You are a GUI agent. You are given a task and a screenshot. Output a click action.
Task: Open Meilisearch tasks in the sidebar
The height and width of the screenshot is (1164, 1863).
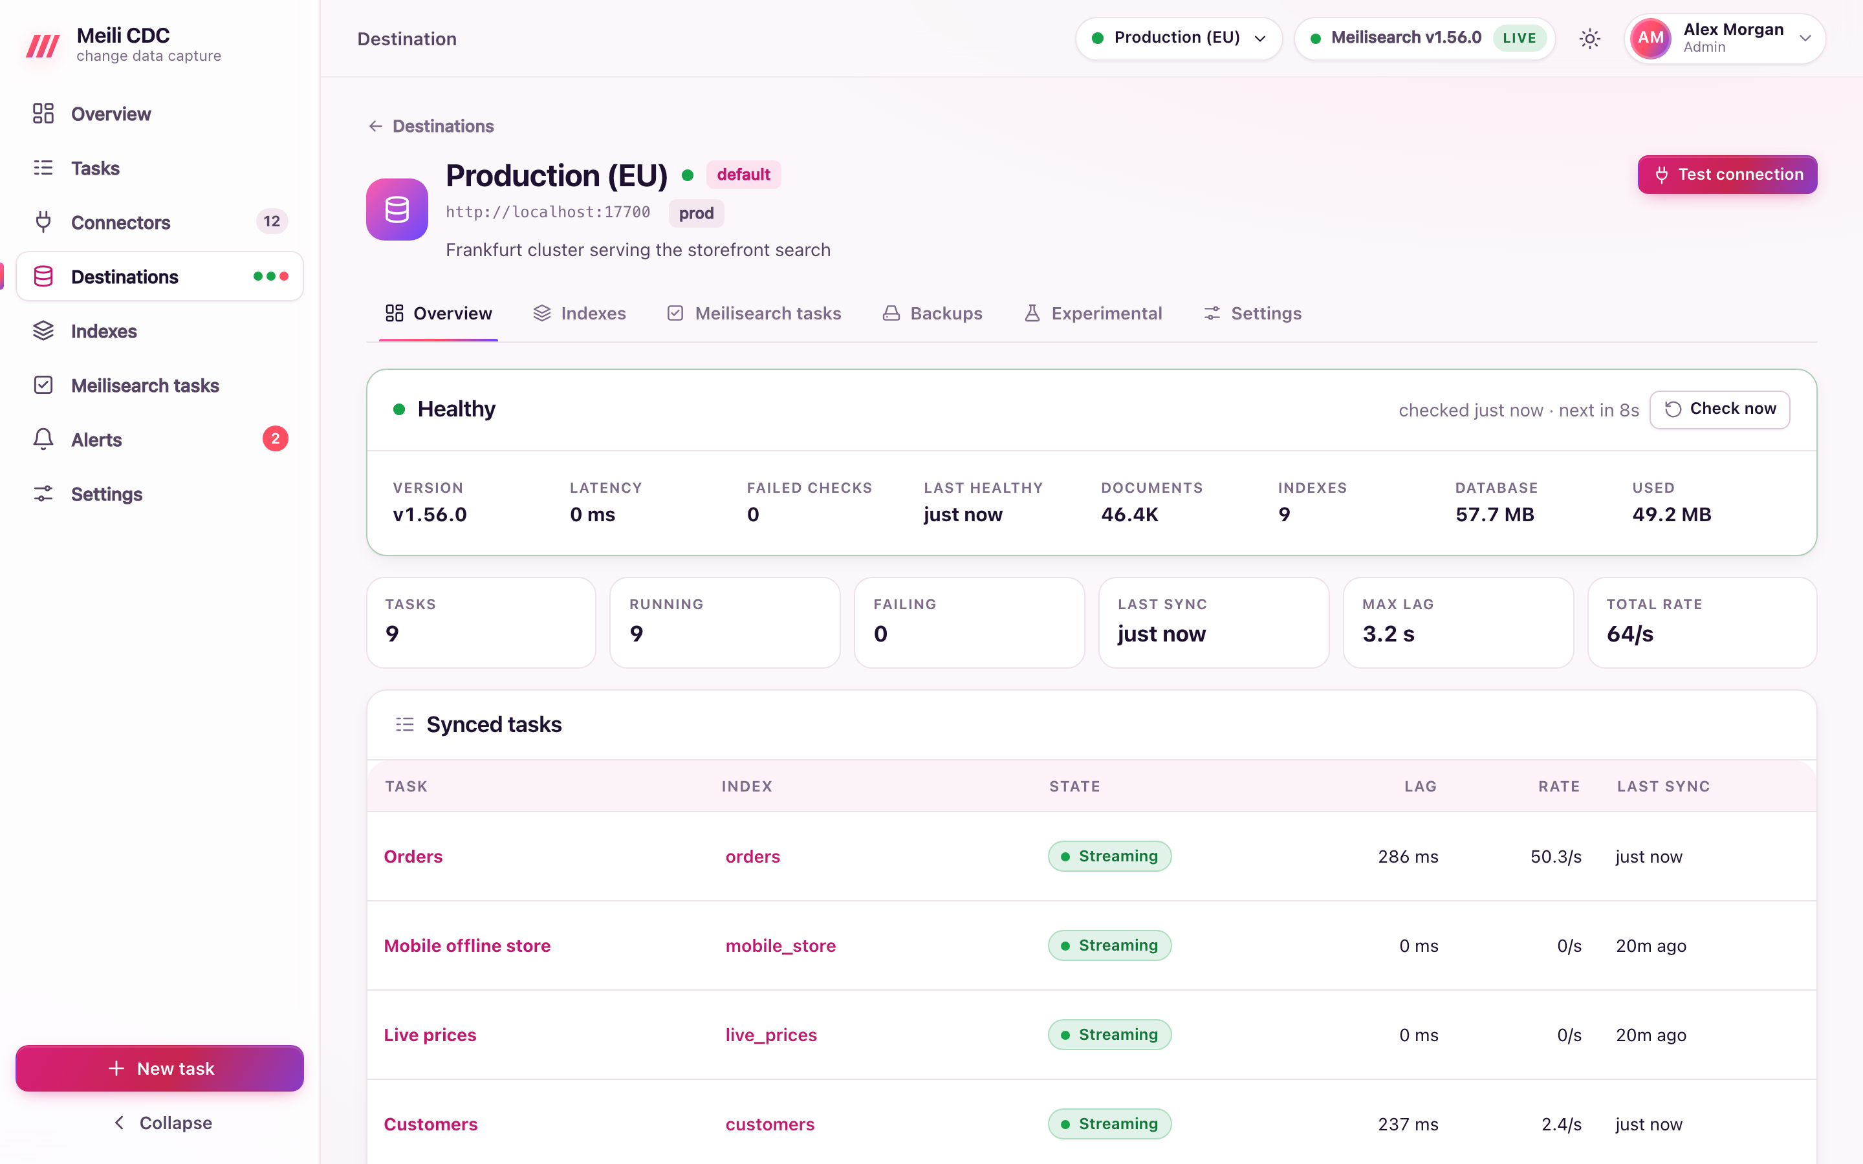(x=160, y=385)
